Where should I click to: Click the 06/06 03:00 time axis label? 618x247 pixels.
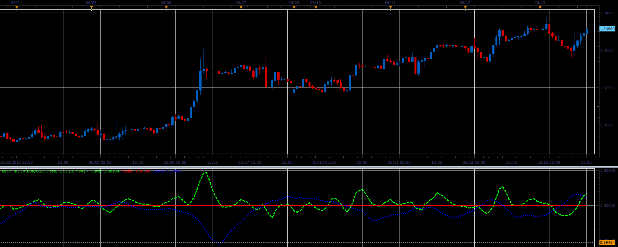[x=175, y=162]
